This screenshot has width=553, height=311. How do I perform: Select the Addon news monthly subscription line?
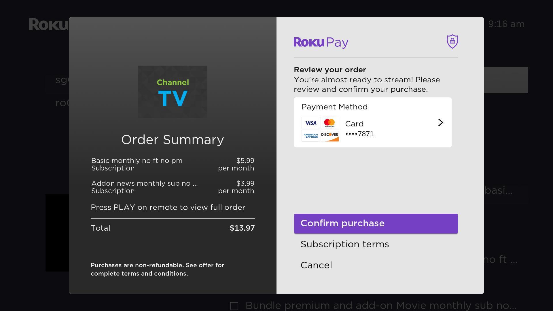172,187
